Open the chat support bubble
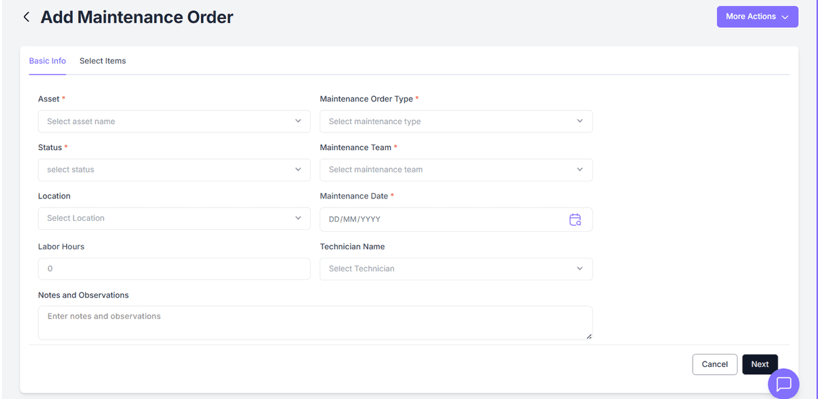 coord(783,384)
